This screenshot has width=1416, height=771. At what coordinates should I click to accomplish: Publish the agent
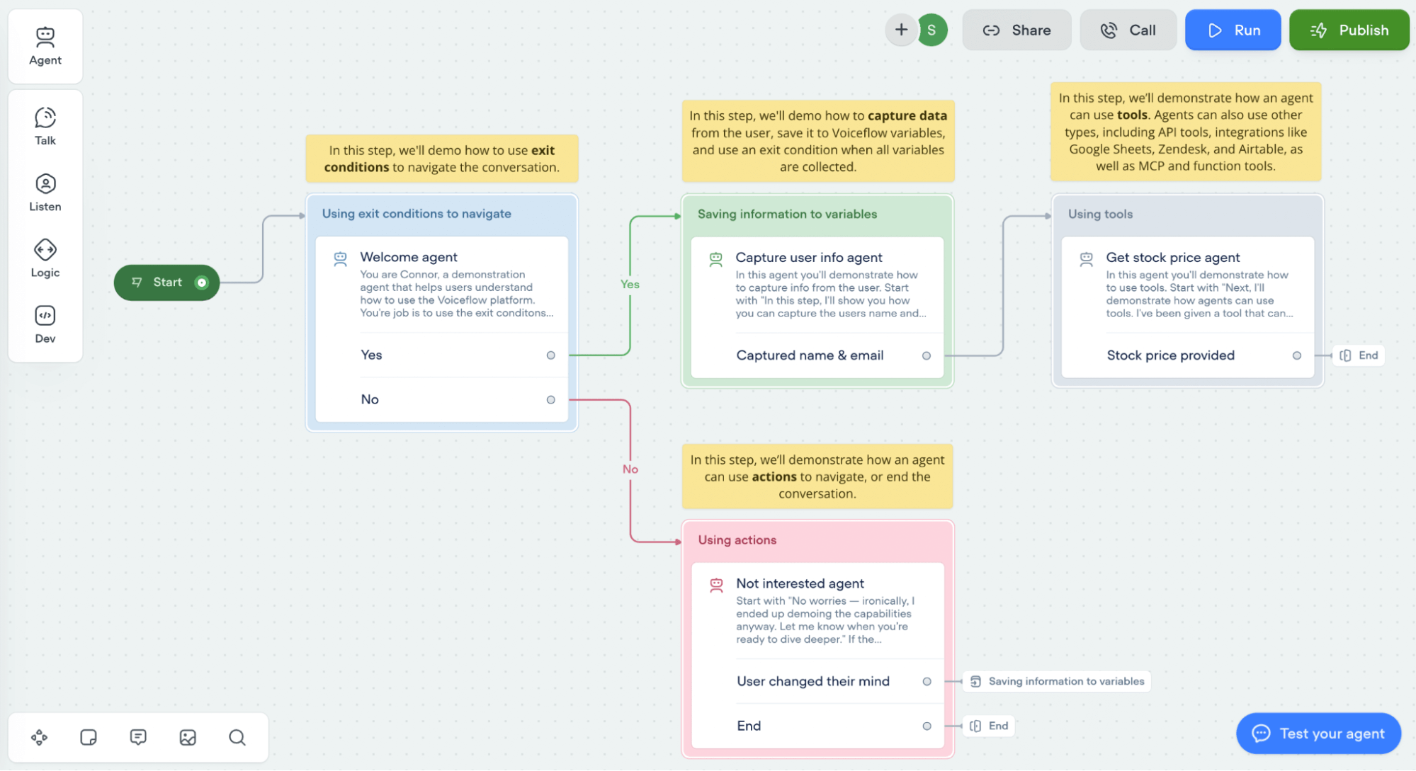click(x=1349, y=30)
